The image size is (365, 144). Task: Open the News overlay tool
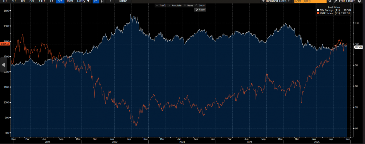(x=188, y=6)
